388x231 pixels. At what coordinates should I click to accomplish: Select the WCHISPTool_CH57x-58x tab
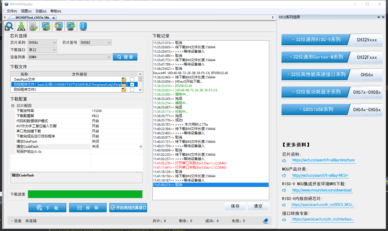[x=32, y=17]
